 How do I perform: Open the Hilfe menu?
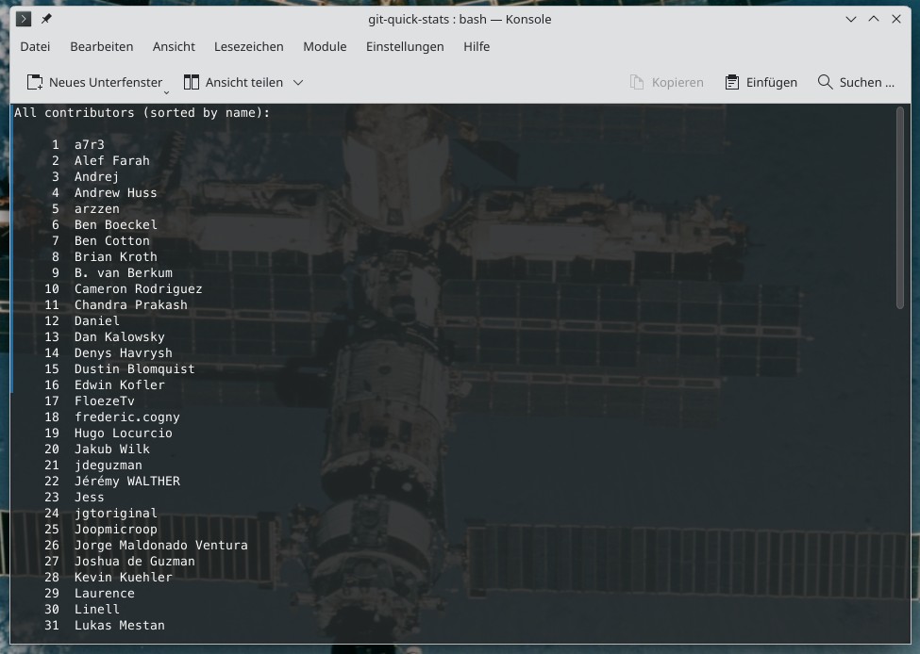click(477, 46)
